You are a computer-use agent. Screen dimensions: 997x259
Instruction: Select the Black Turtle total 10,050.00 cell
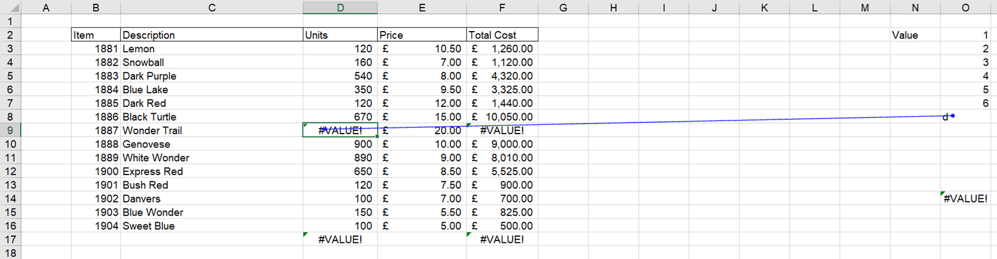point(502,117)
